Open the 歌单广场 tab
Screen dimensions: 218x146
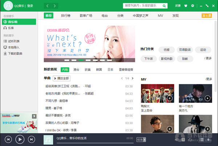pyautogui.click(x=86, y=16)
